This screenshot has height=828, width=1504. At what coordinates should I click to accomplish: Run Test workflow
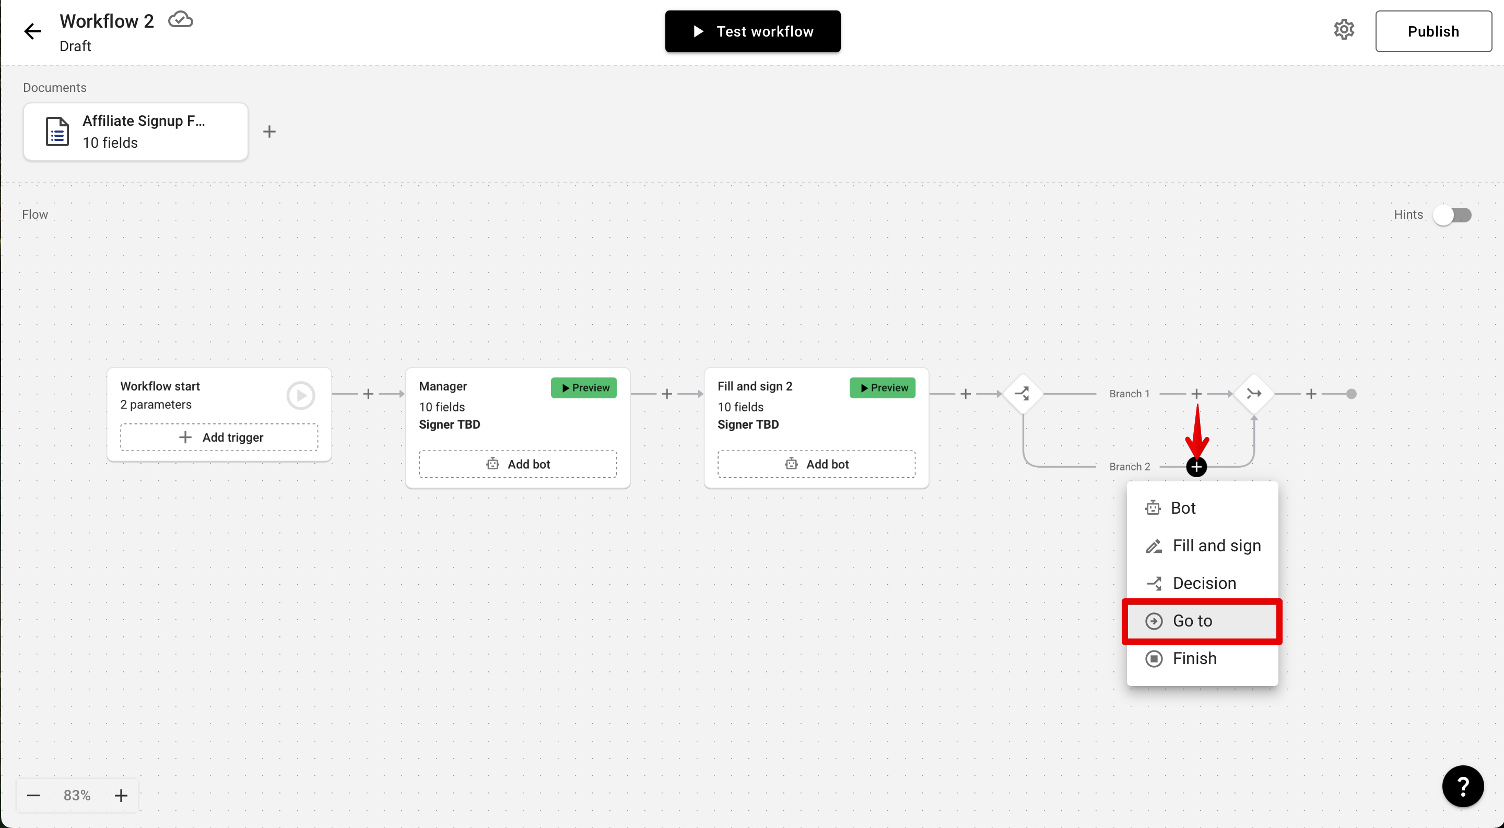pos(752,31)
